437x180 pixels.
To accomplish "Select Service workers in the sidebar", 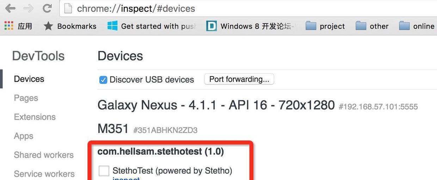I will tap(44, 174).
